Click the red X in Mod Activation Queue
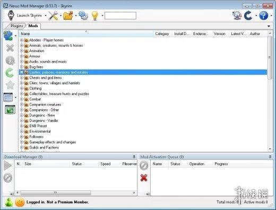276x210 pixels. click(x=144, y=178)
